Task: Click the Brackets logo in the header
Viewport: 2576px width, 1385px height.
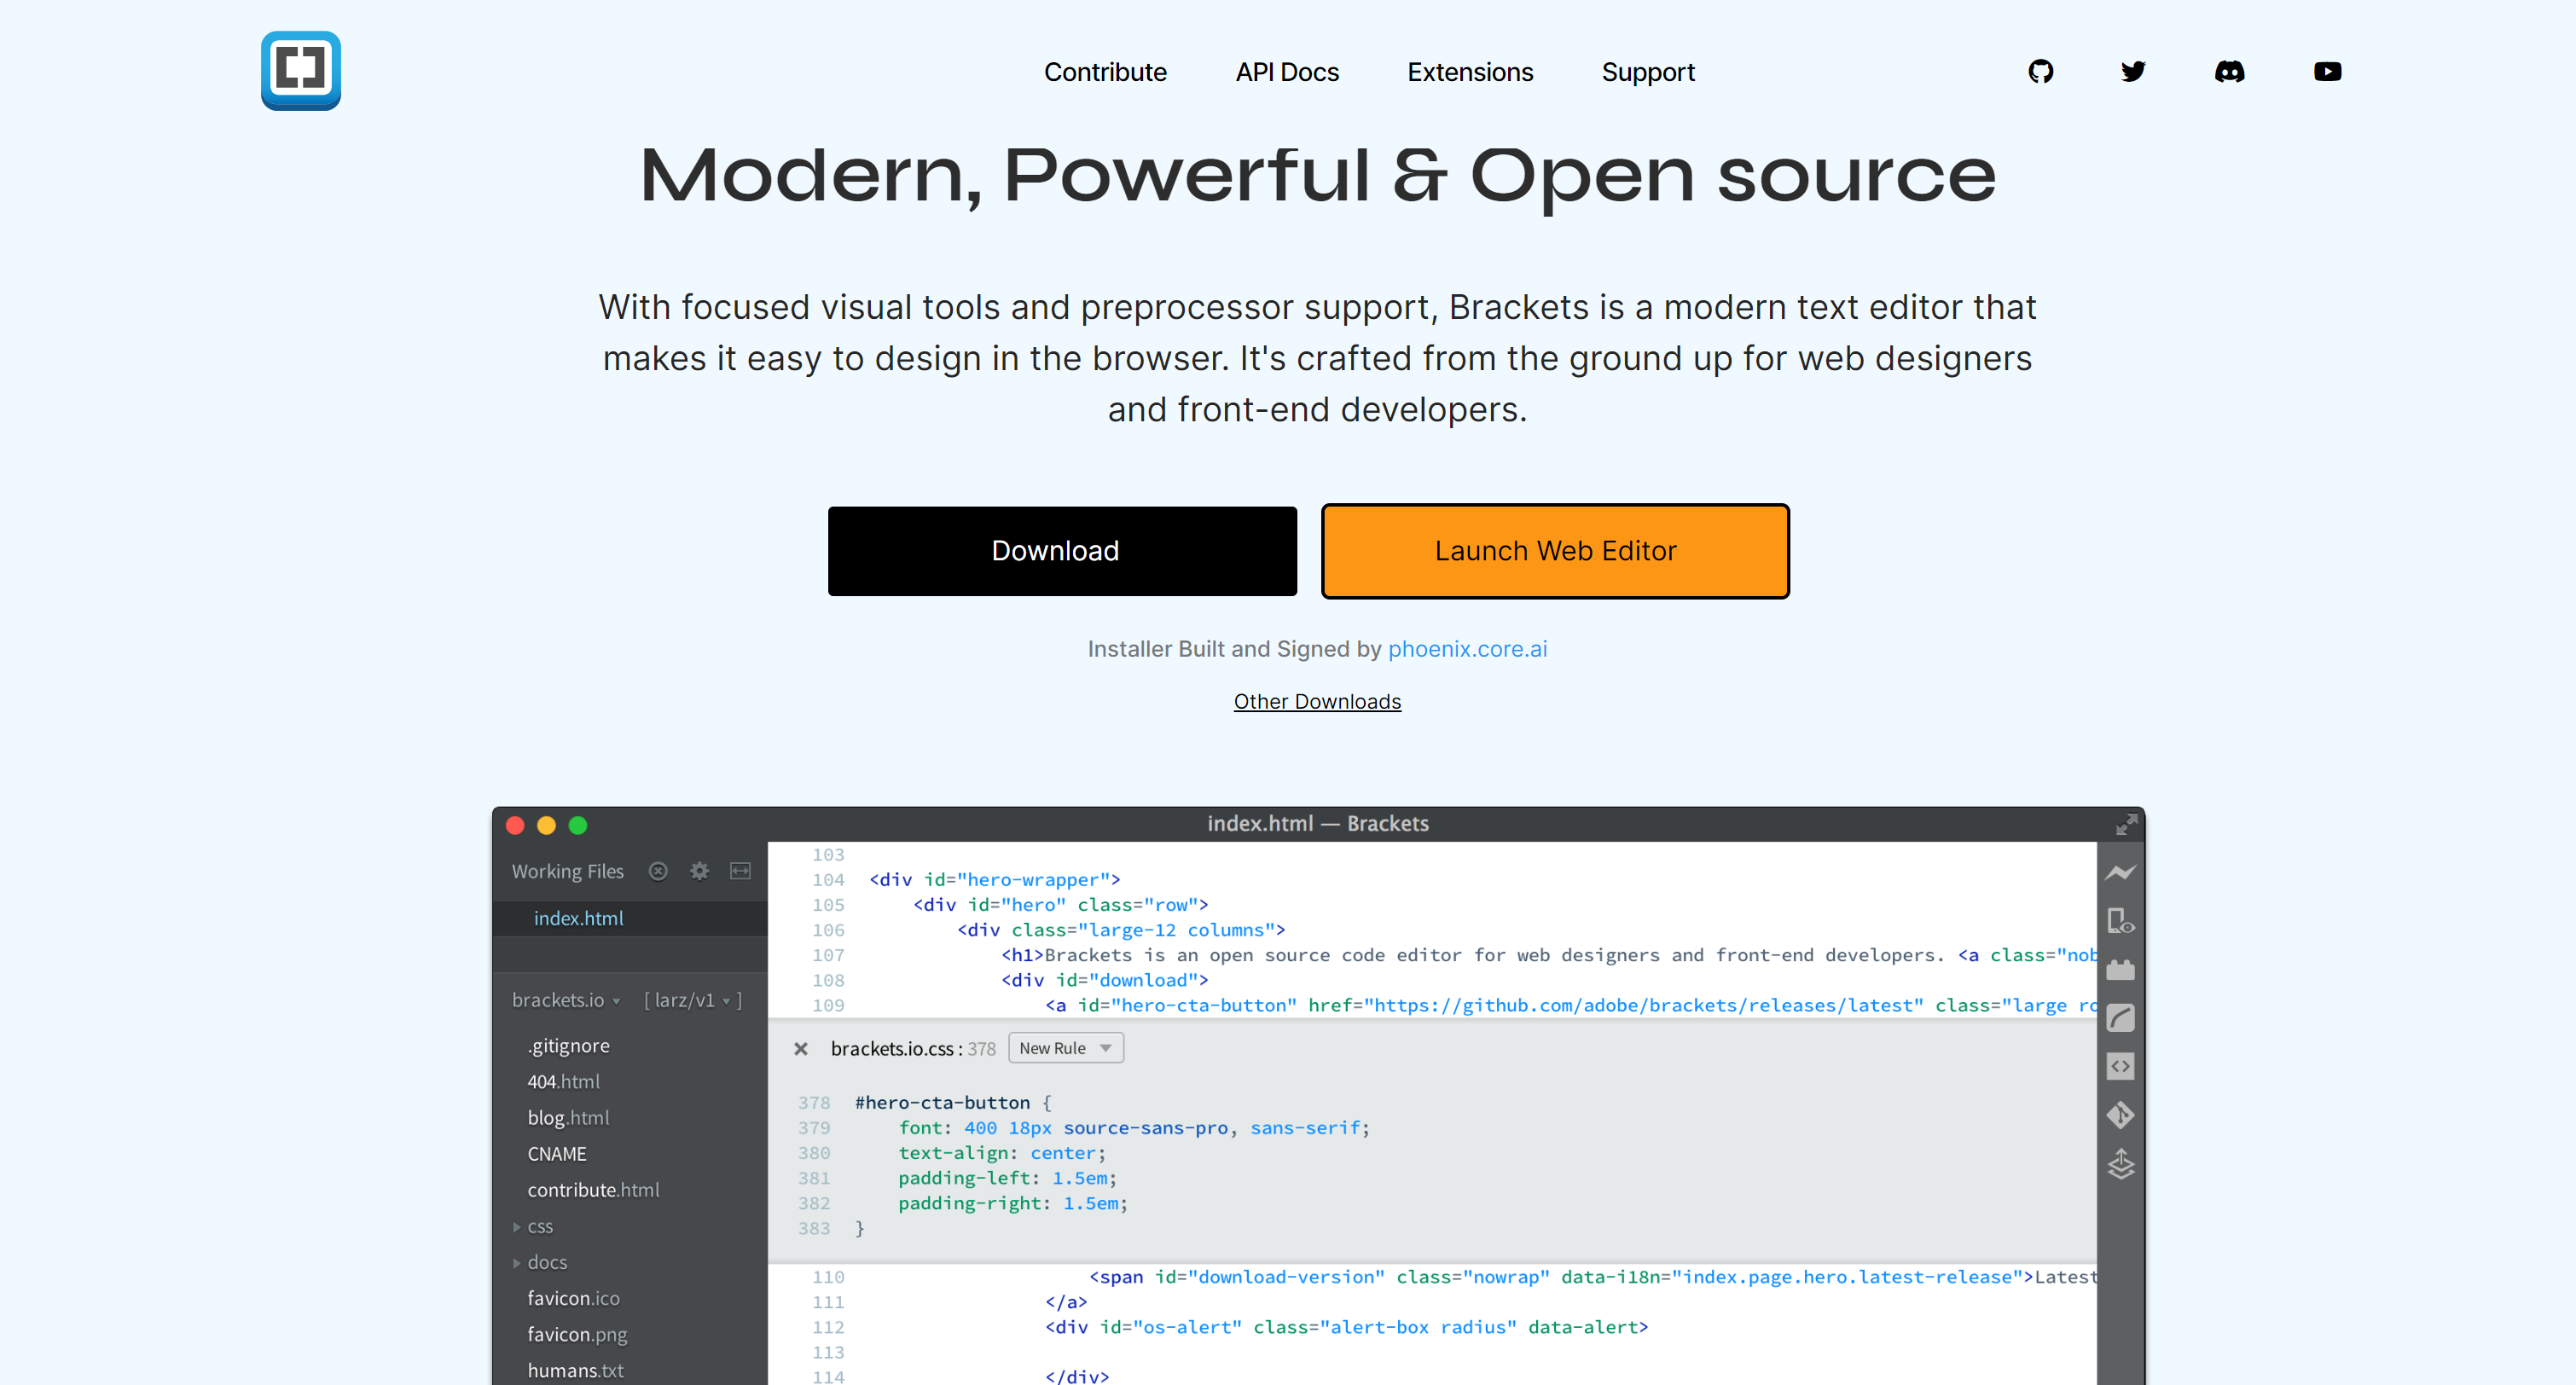Action: tap(300, 71)
